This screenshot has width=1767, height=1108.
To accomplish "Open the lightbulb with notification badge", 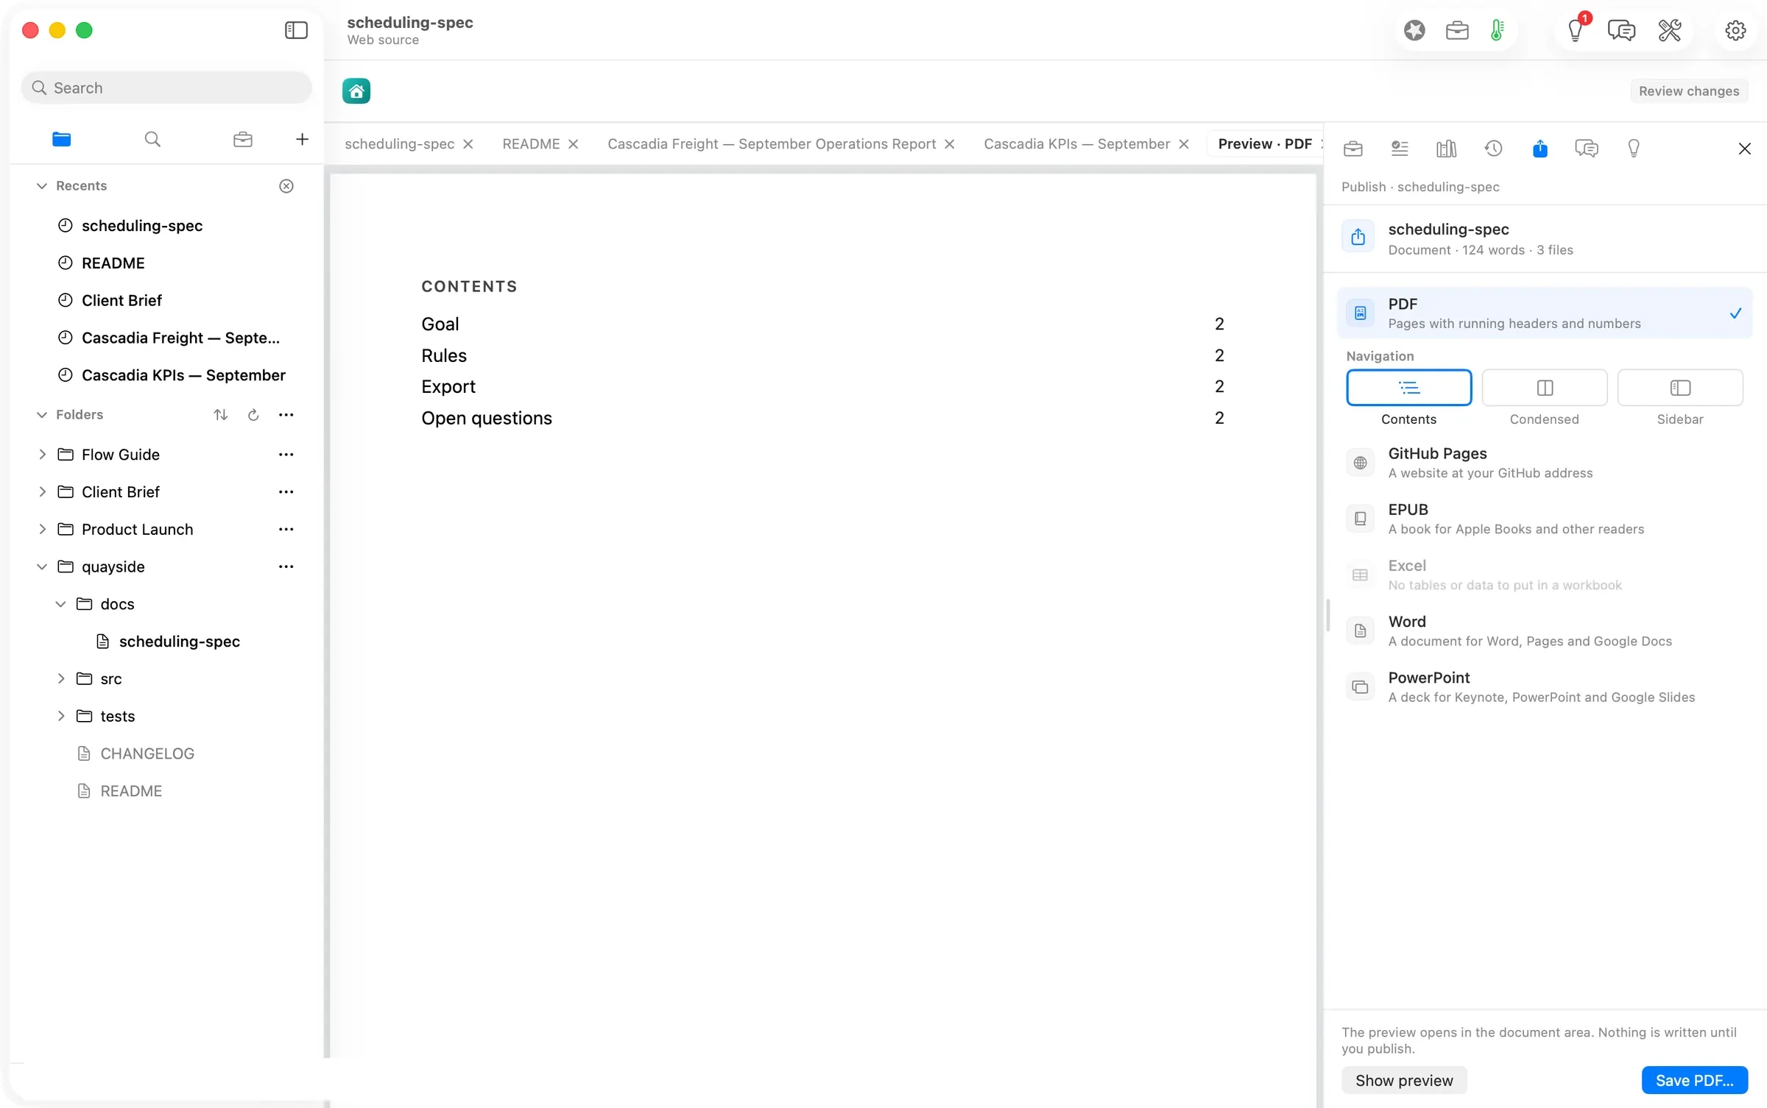I will tap(1575, 30).
